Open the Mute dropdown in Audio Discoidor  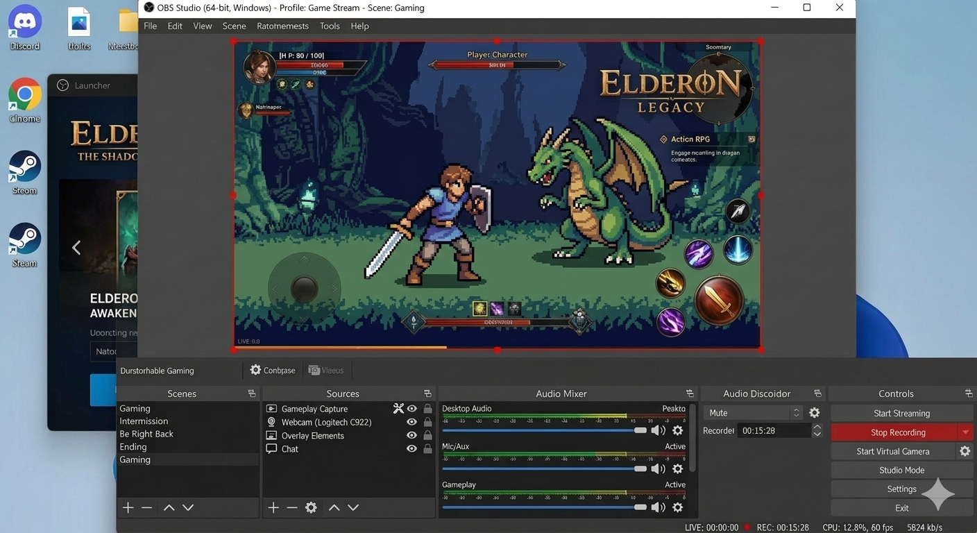tap(753, 413)
